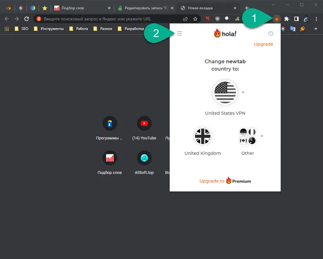
Task: Click the apps grid icon on bookmarks bar
Action: [x=6, y=28]
